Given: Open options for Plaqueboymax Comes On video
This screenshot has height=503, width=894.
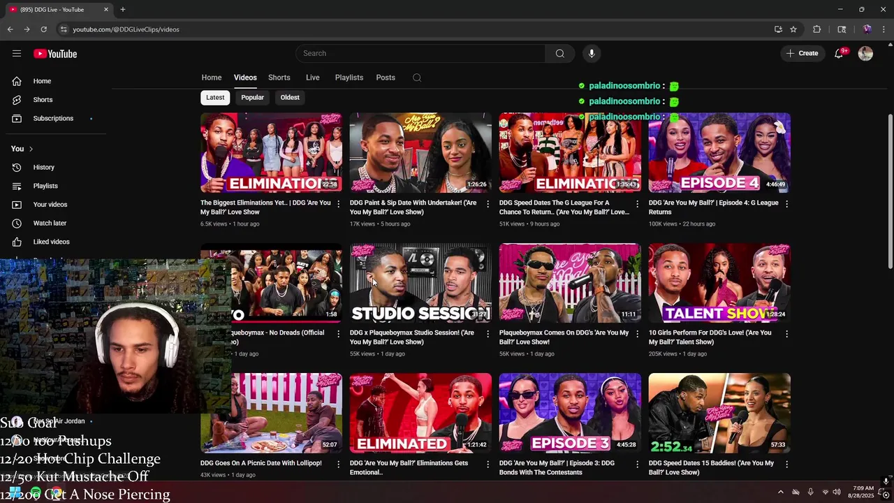Looking at the screenshot, I should 637,334.
